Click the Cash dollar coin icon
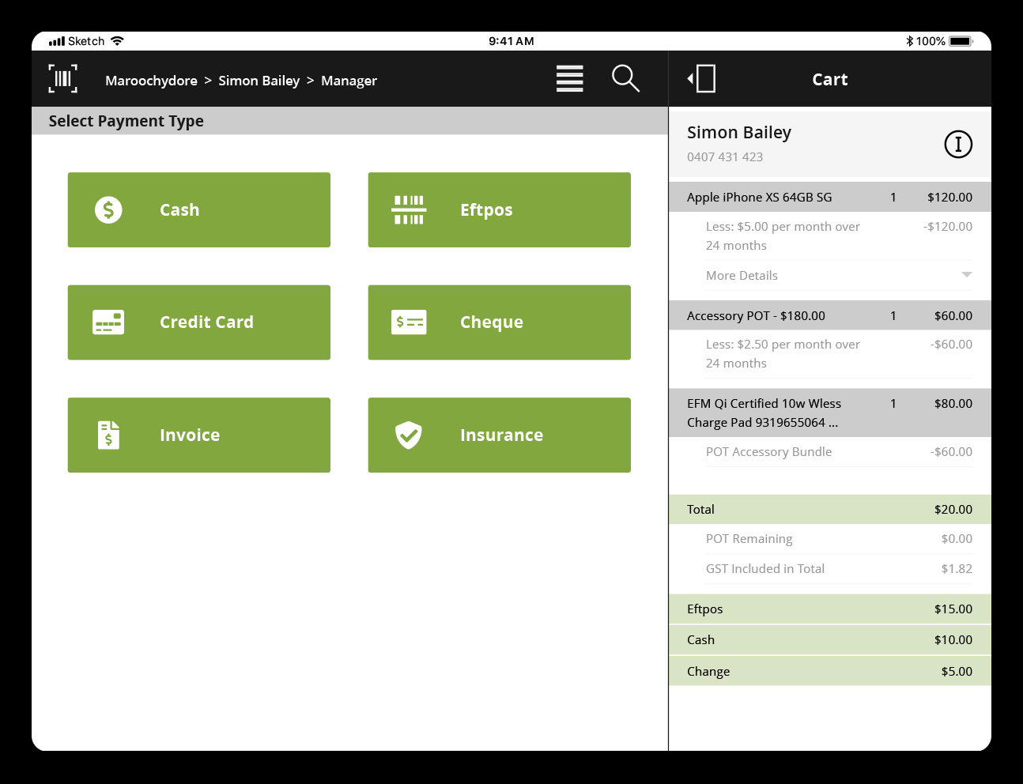Screen dimensions: 1023x784 tap(108, 210)
